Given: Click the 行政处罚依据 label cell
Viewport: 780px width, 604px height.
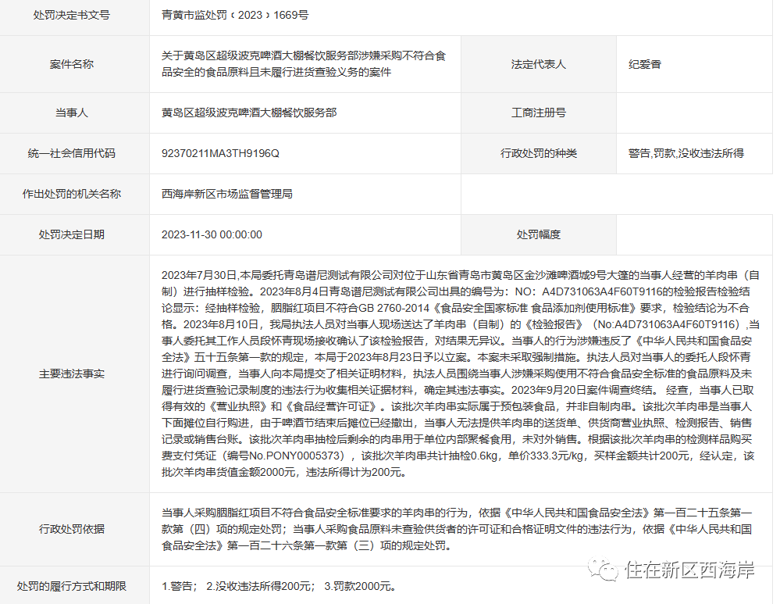Looking at the screenshot, I should click(x=75, y=529).
